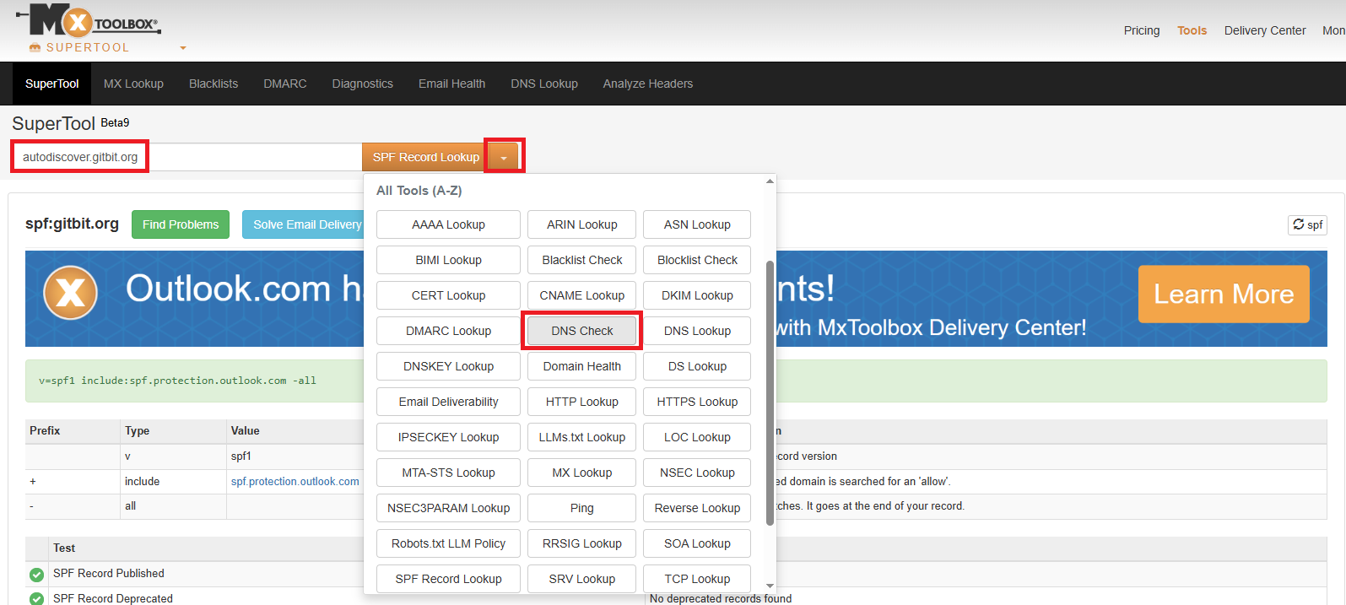The width and height of the screenshot is (1346, 605).
Task: Pick Email Deliverability from the list
Action: point(448,402)
